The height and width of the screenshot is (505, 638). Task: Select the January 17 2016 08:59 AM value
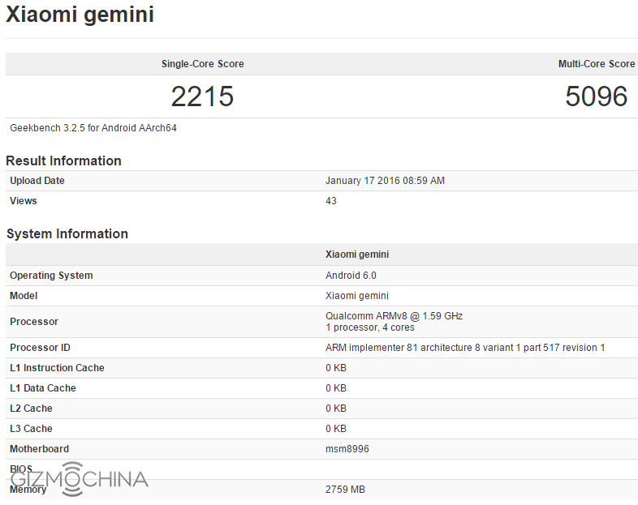point(385,181)
